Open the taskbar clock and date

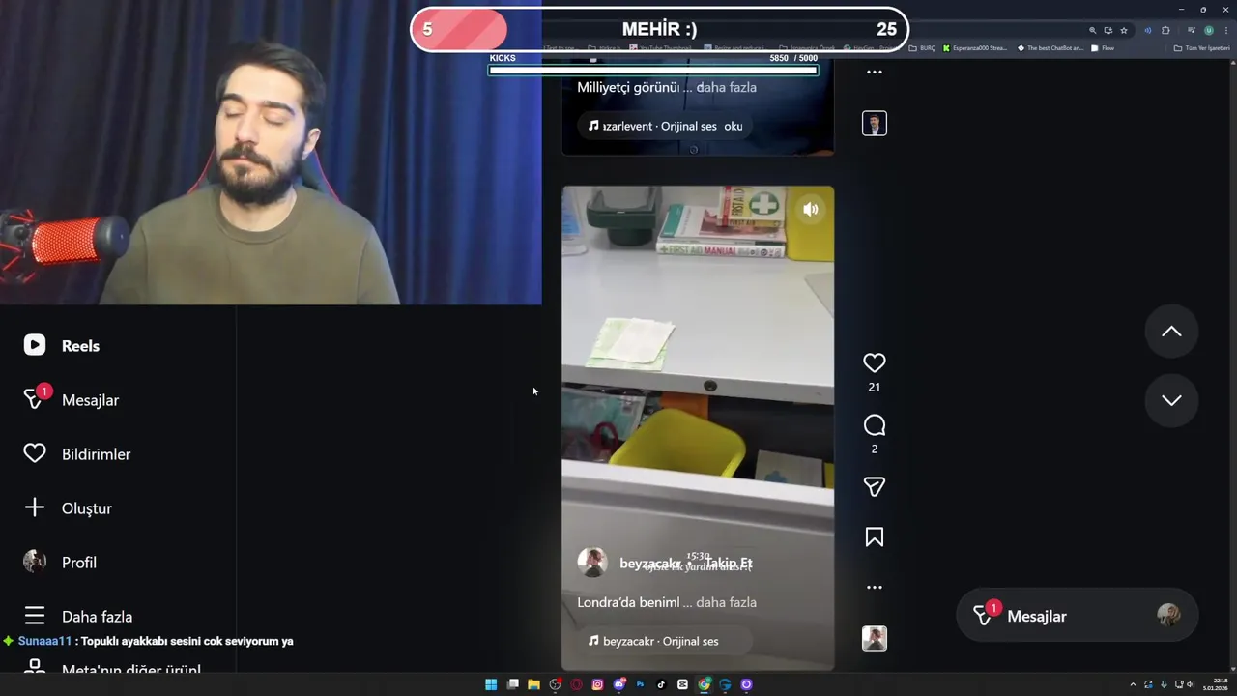(x=1215, y=684)
